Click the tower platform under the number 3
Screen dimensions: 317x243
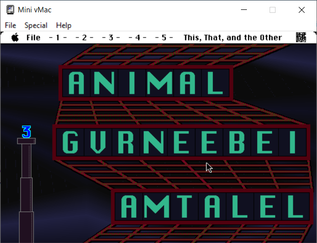[27, 141]
